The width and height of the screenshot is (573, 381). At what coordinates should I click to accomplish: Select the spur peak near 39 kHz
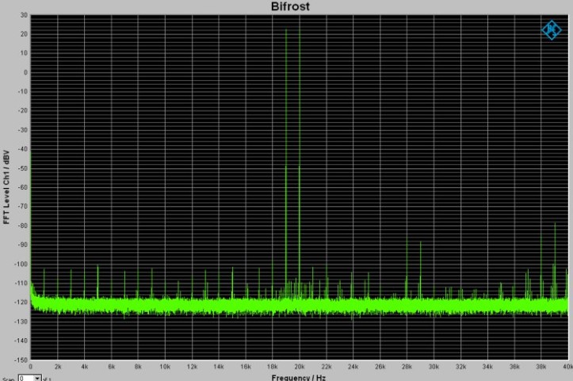tap(555, 224)
